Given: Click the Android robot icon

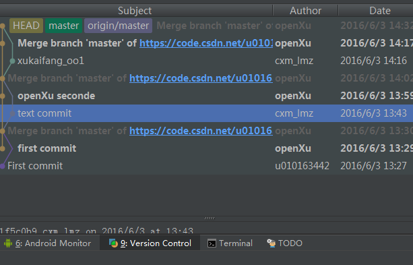Looking at the screenshot, I should [8, 243].
